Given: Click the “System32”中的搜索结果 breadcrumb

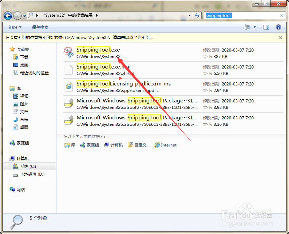Looking at the screenshot, I should tap(68, 15).
